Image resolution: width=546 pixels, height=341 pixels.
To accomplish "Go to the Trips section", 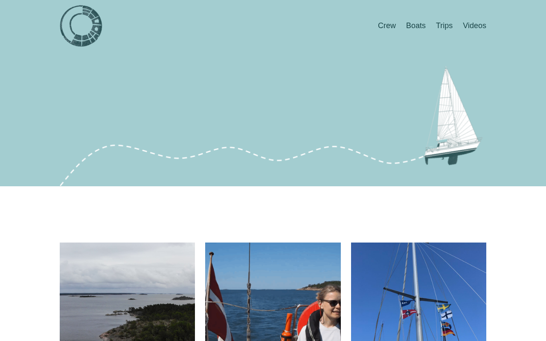I will tap(444, 26).
